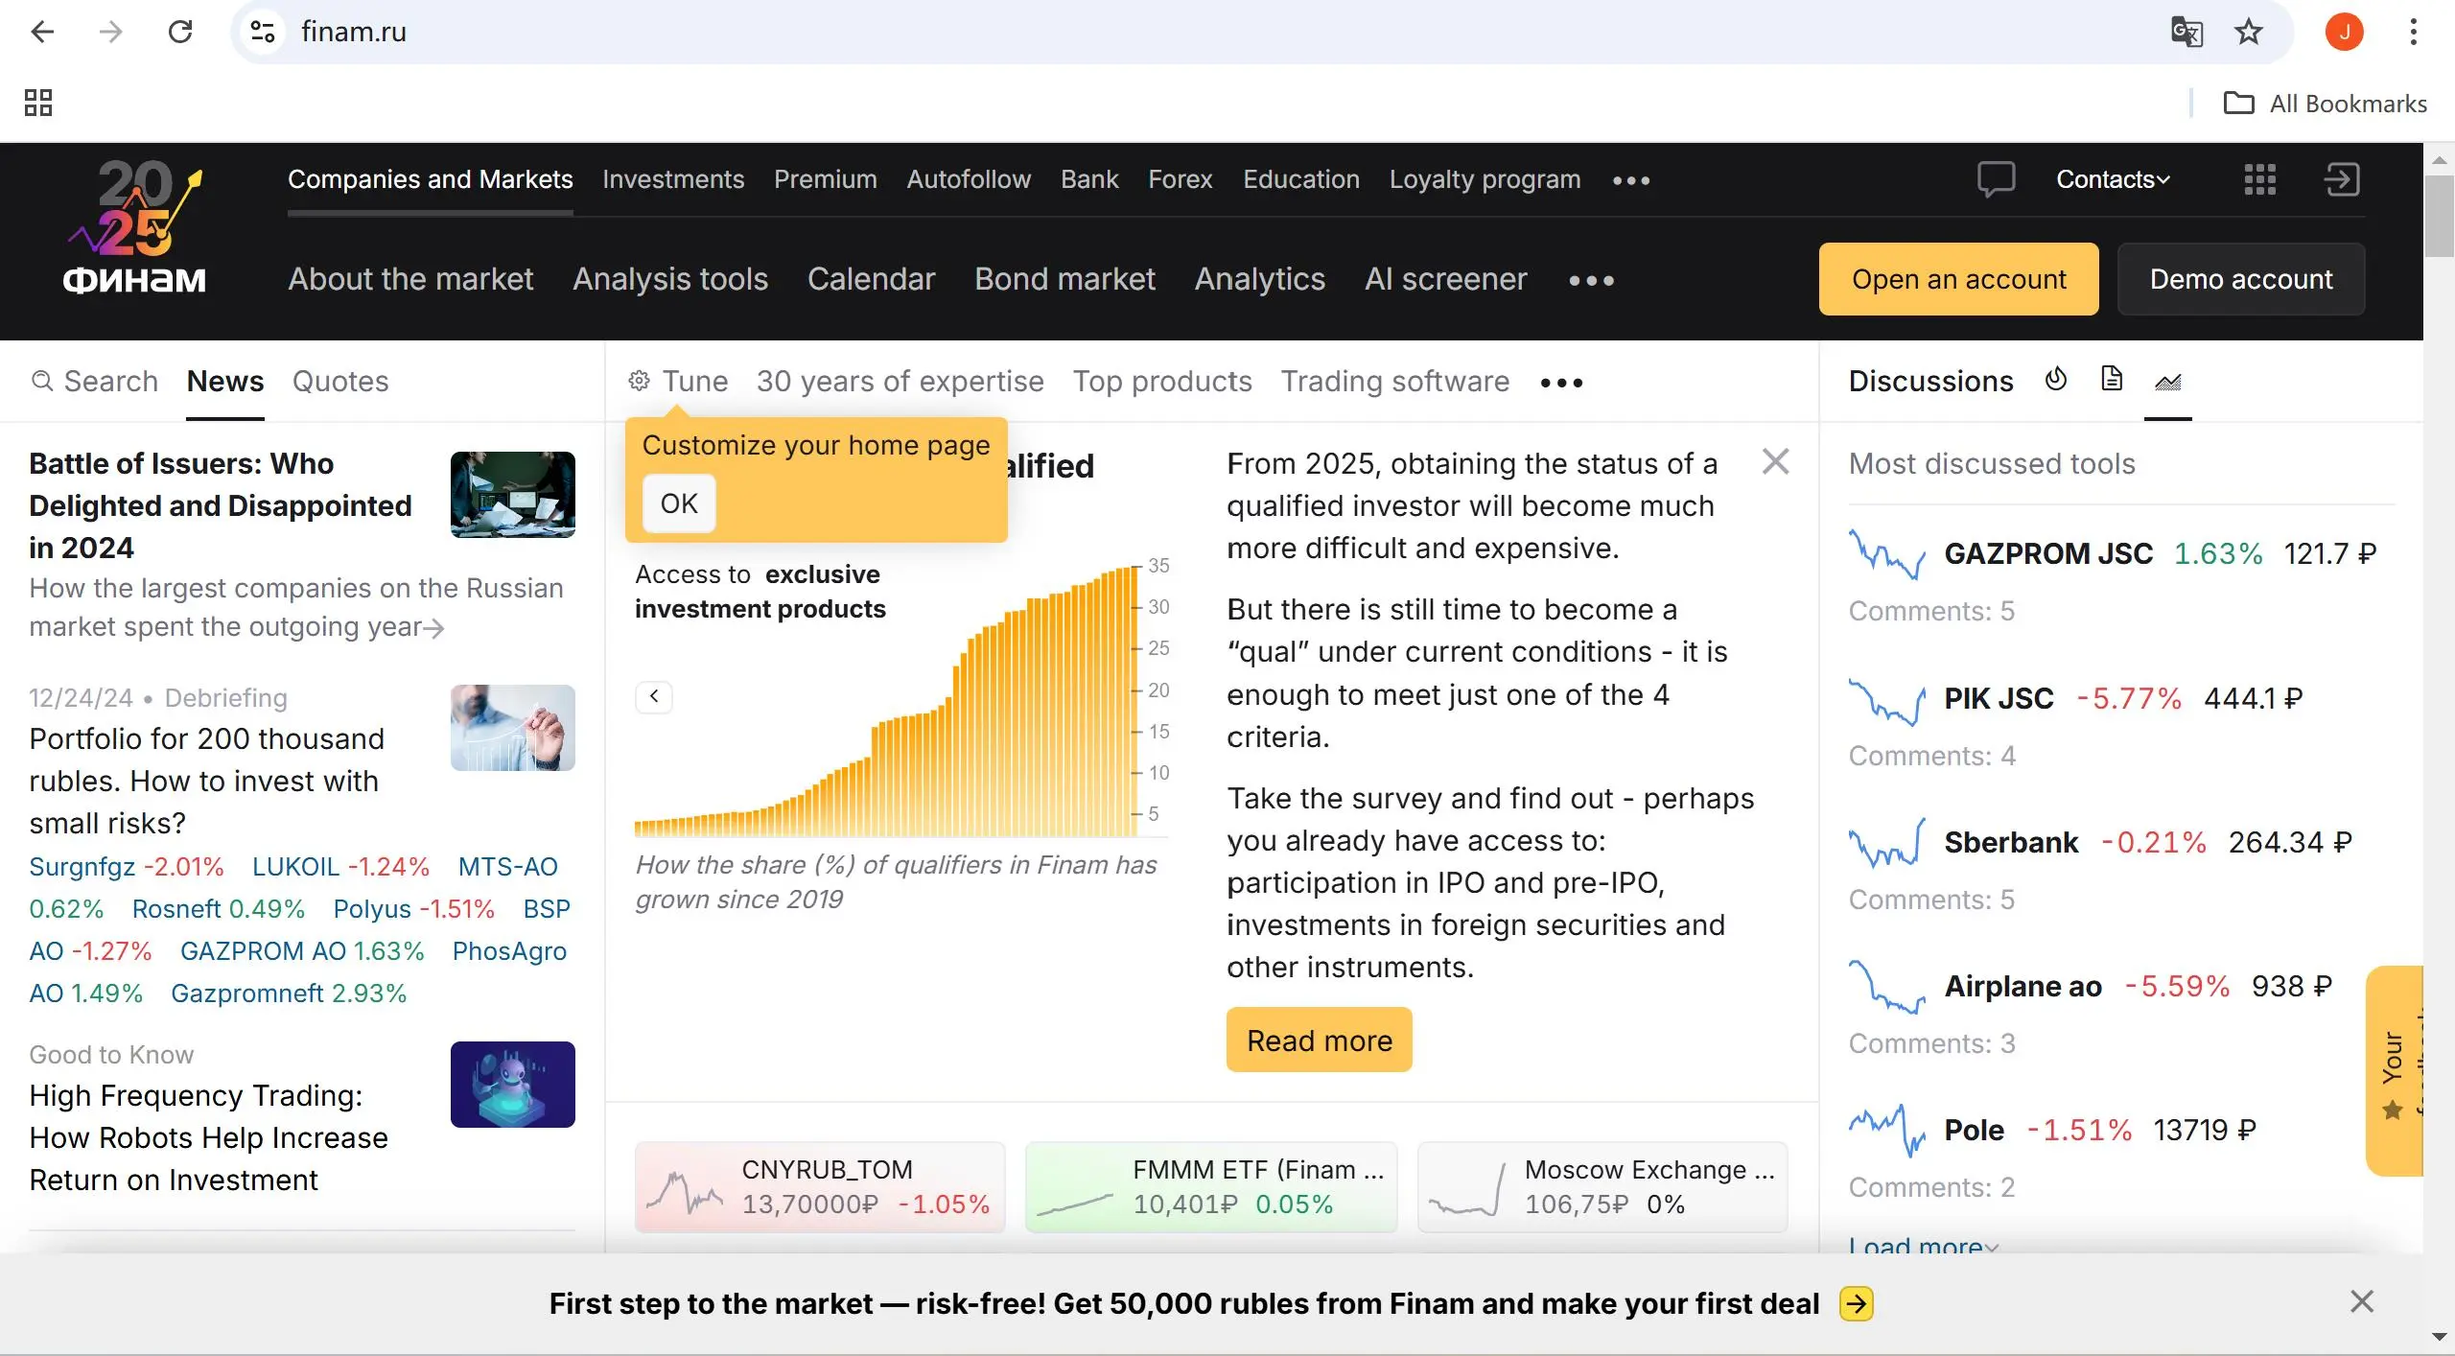The height and width of the screenshot is (1356, 2455).
Task: Open High Frequency Trading article
Action: (x=209, y=1137)
